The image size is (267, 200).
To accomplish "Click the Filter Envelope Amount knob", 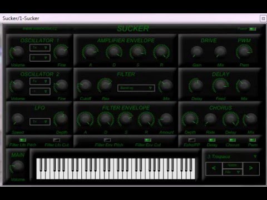I will 166,119.
